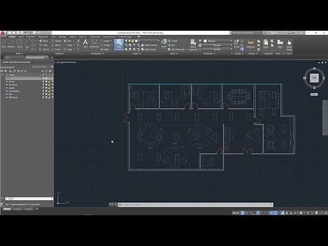Expand the Draw panel dropdown
This screenshot has height=246, width=328.
point(19,53)
